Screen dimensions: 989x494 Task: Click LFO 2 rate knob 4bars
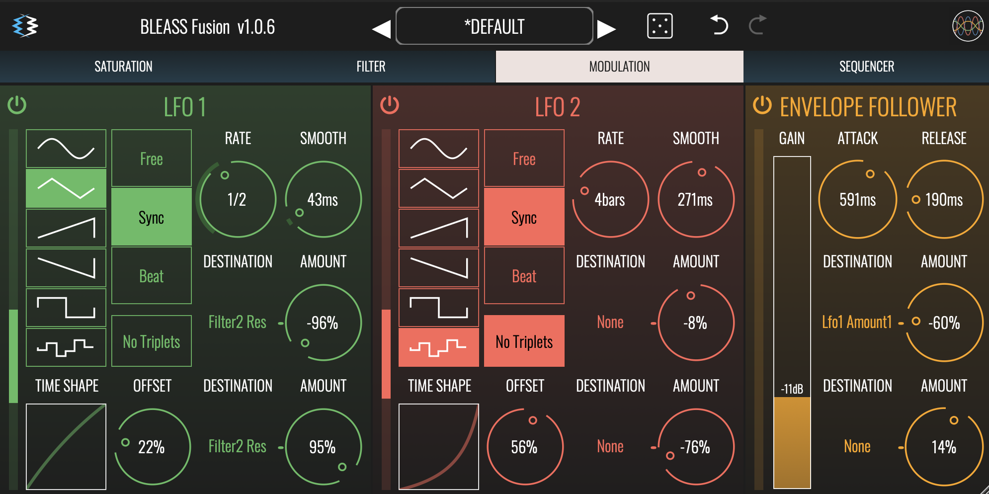[610, 199]
